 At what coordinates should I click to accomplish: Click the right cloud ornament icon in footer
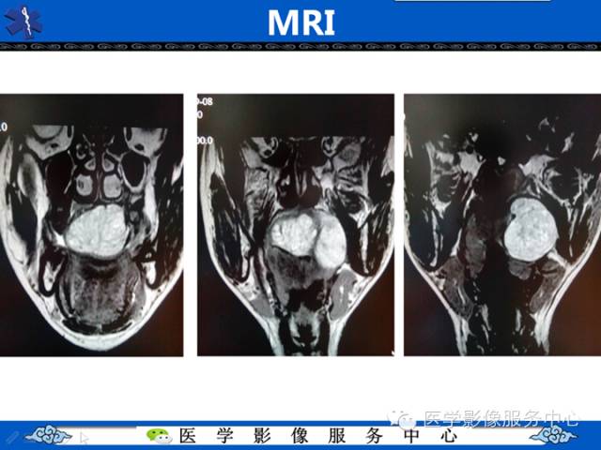coord(553,436)
